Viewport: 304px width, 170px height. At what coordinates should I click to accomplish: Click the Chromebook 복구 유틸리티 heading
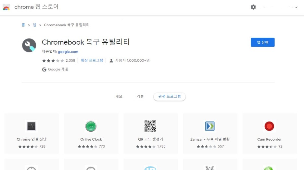coord(85,42)
